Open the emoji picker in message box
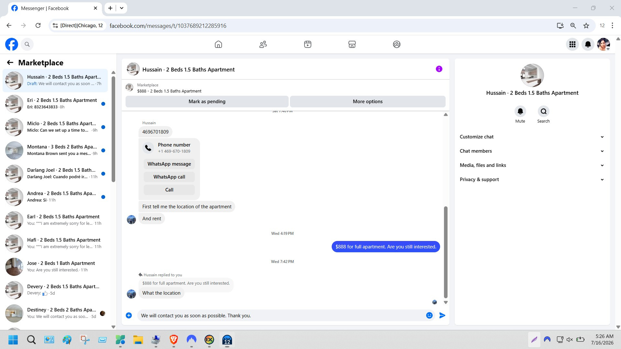Image resolution: width=621 pixels, height=349 pixels. tap(429, 315)
